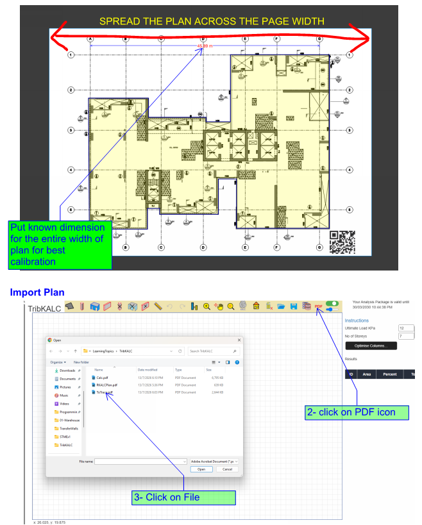The height and width of the screenshot is (525, 422).
Task: Click the Instructions link
Action: (357, 321)
